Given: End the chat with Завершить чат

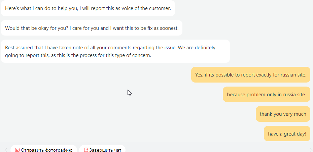Looking at the screenshot, I should pyautogui.click(x=102, y=149).
